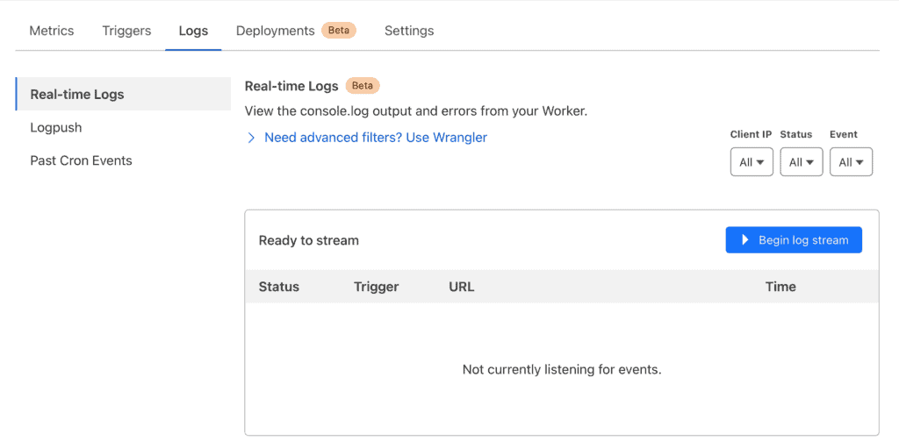
Task: Click the chevron beside Need advanced filters
Action: [x=251, y=138]
